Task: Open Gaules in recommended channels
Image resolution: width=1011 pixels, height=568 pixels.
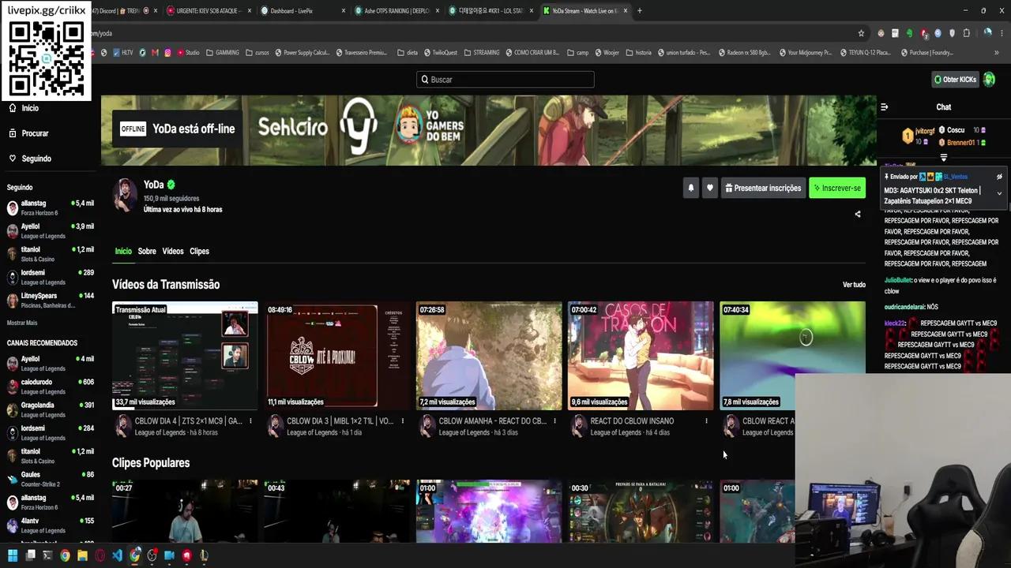Action: [49, 479]
